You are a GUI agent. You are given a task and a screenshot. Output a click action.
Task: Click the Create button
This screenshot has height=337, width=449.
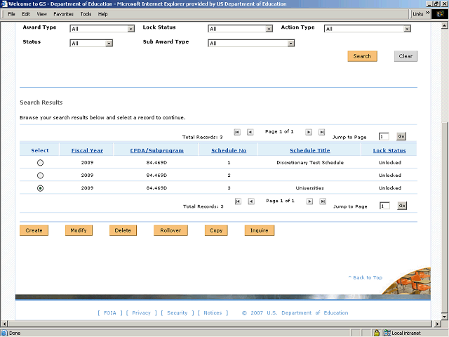point(34,230)
